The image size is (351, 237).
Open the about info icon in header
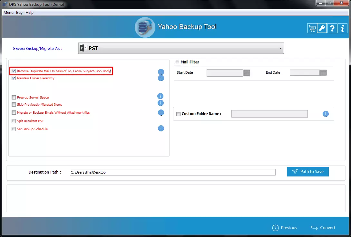tap(342, 28)
